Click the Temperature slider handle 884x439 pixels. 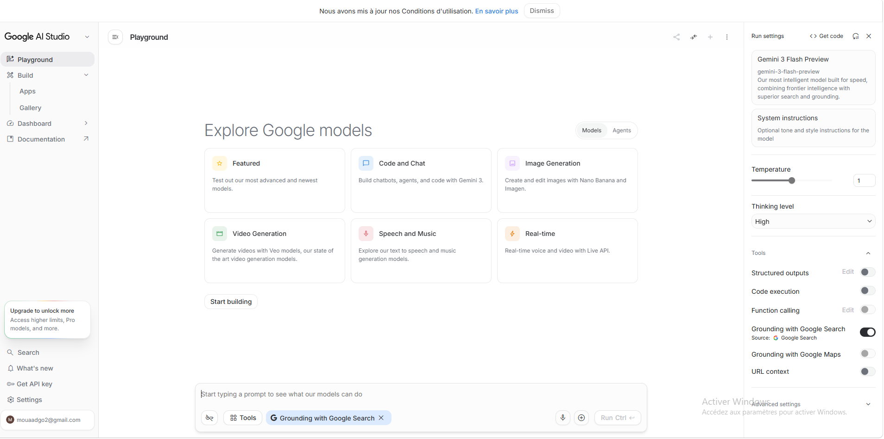792,180
